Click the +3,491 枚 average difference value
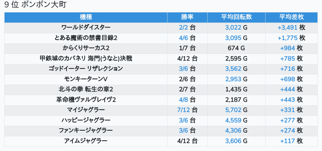Image resolution: width=322 pixels, height=151 pixels. 291,27
